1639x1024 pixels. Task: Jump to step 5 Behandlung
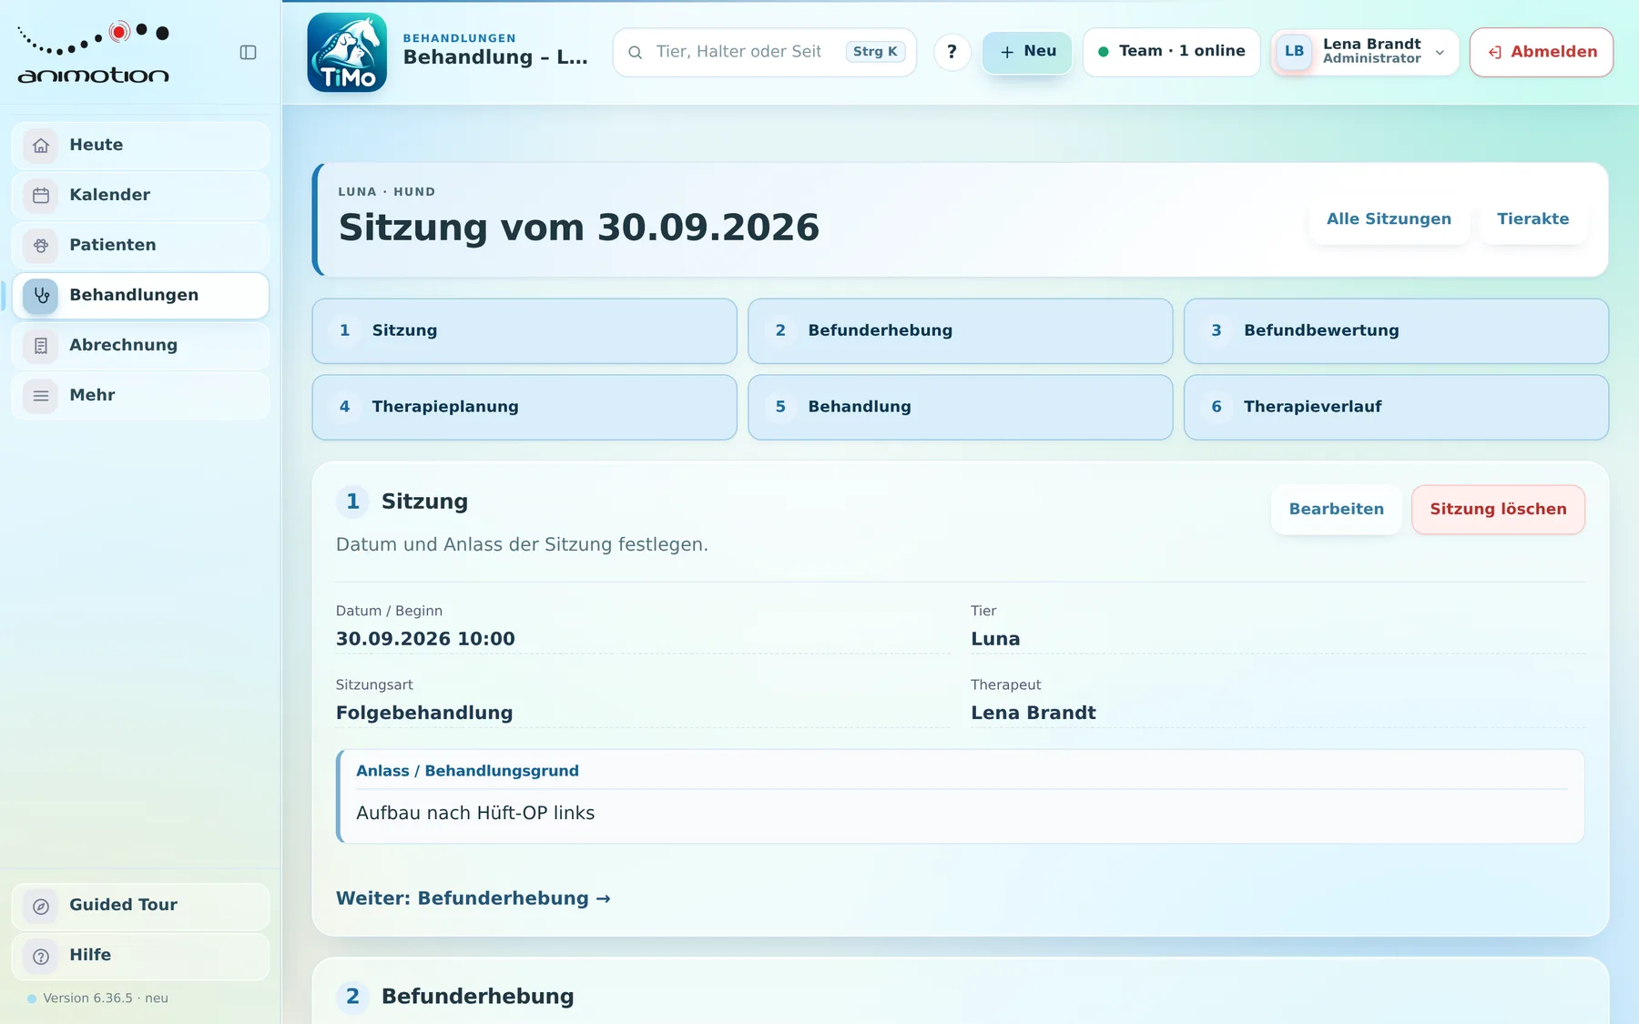coord(960,408)
